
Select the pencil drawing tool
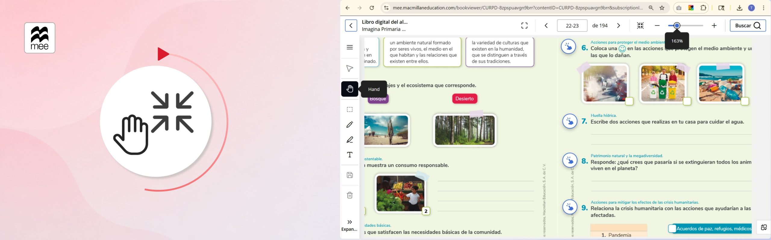[x=350, y=124]
